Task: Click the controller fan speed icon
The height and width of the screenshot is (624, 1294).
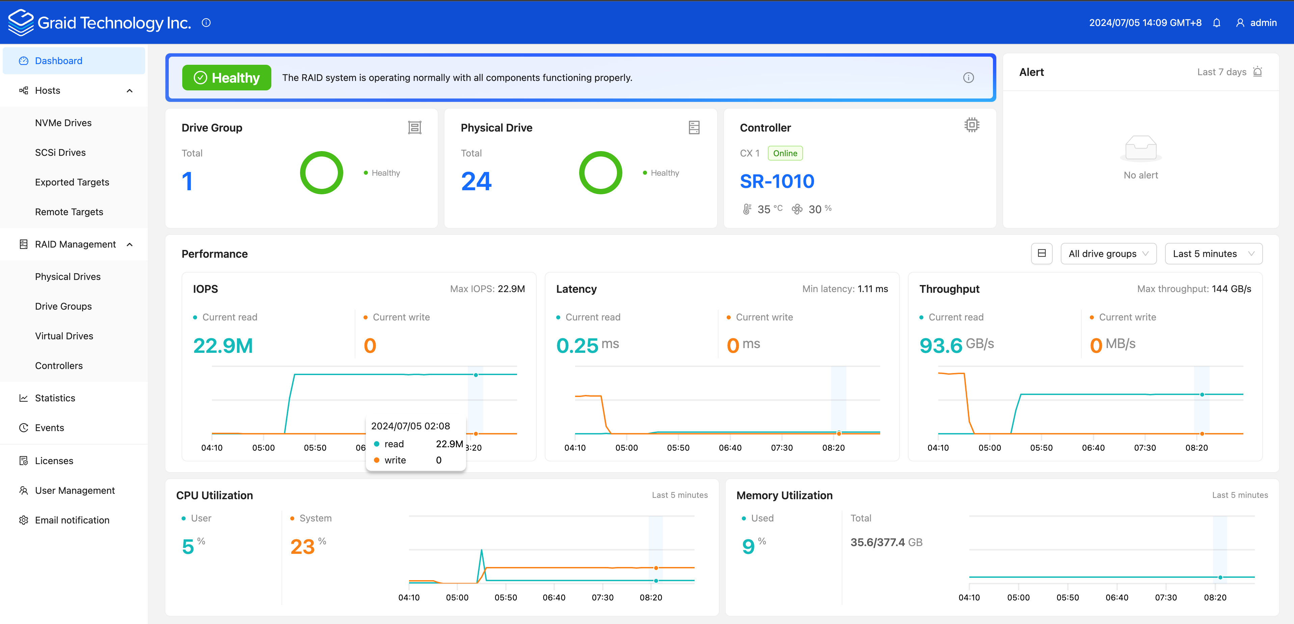Action: click(797, 209)
